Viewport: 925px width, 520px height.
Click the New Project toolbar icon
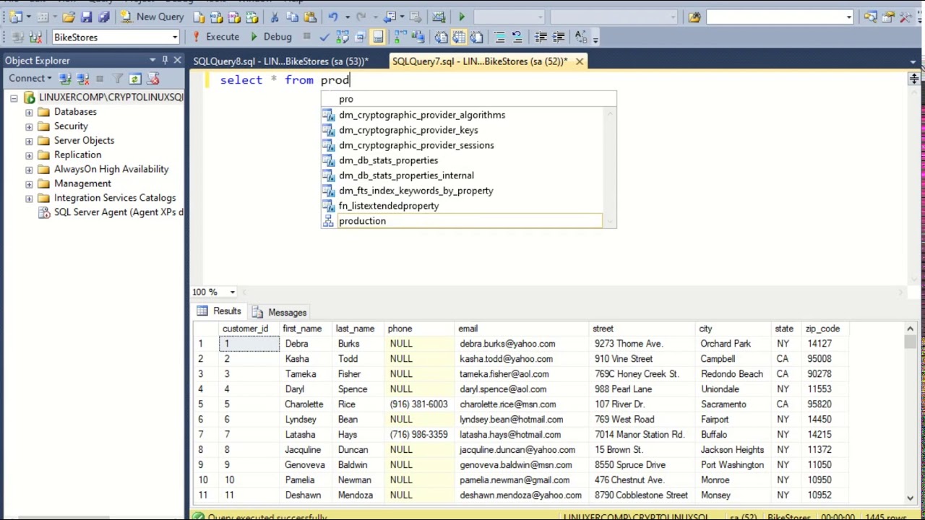tap(14, 17)
